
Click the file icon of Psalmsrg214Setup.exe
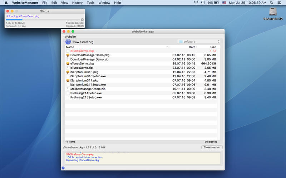click(68, 93)
